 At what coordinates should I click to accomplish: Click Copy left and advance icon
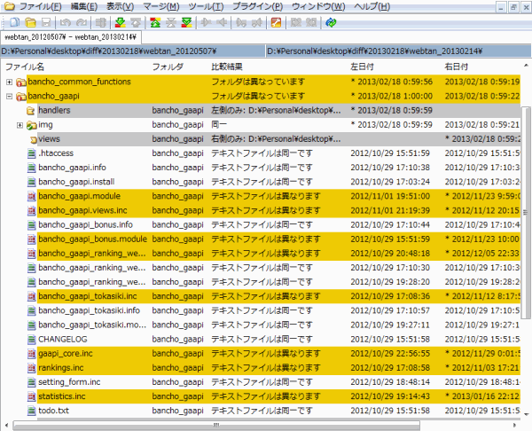pyautogui.click(x=257, y=23)
